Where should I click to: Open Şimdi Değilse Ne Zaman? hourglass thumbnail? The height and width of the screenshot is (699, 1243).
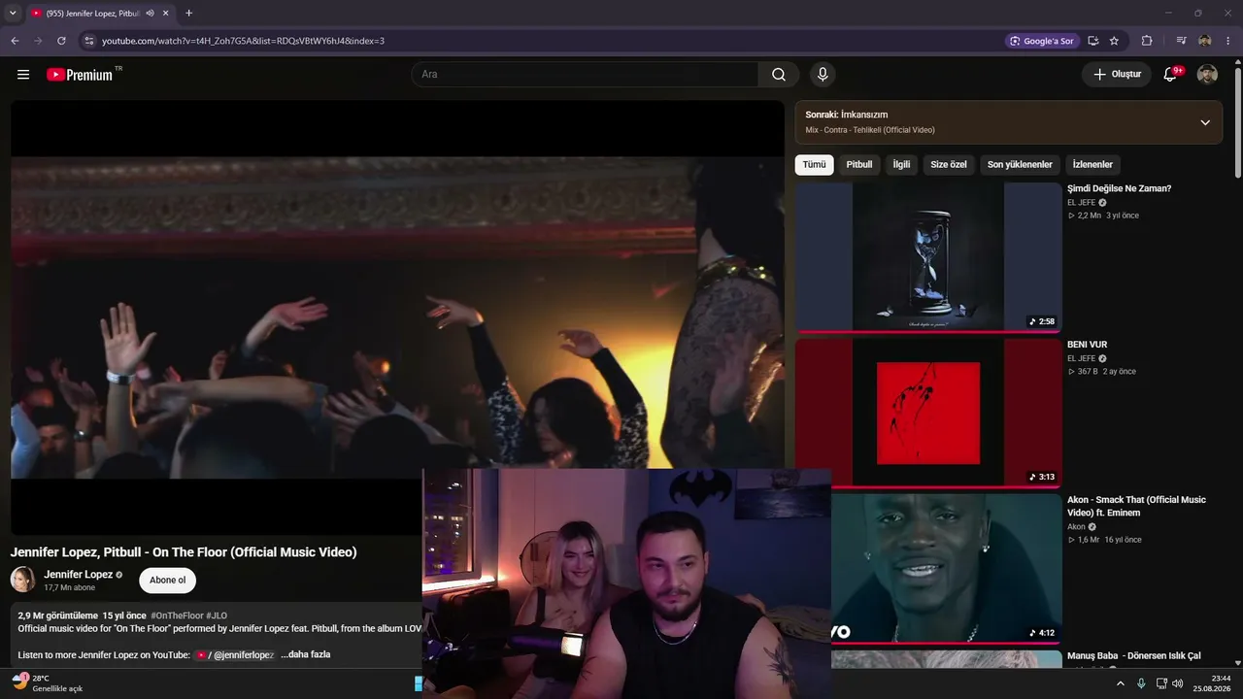[x=928, y=257]
